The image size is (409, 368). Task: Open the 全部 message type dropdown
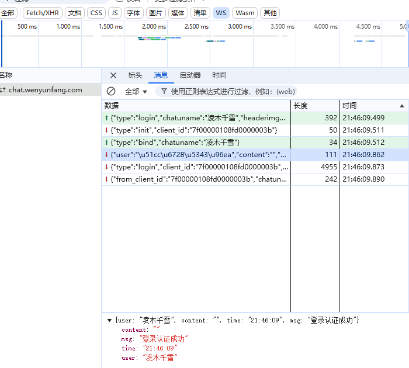point(136,92)
